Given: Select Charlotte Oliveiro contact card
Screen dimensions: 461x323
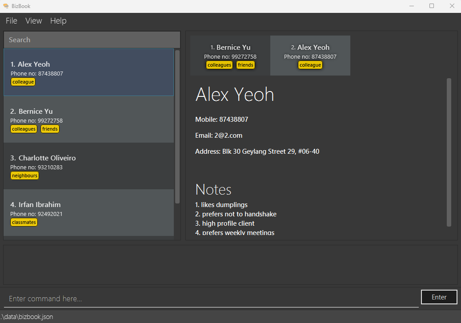Looking at the screenshot, I should tap(89, 166).
